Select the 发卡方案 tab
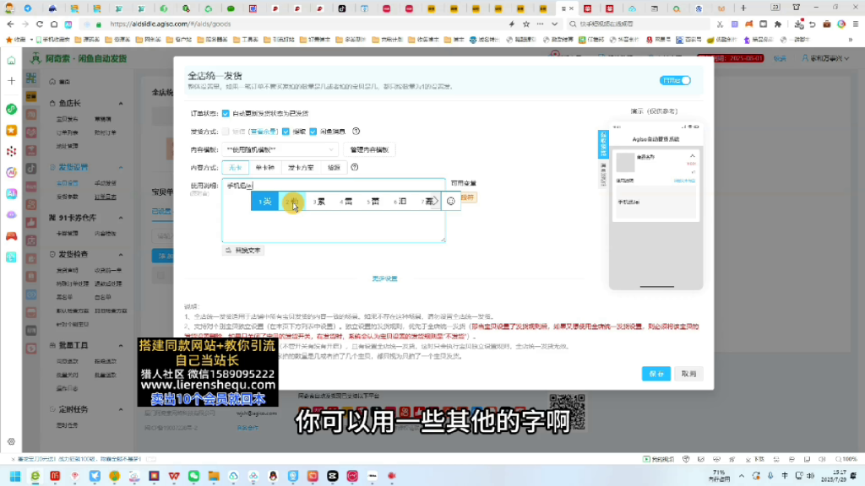This screenshot has height=486, width=865. [302, 168]
